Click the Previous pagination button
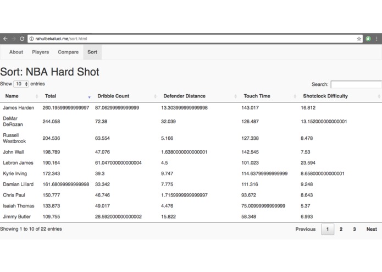This screenshot has height=272, width=382. [x=306, y=229]
